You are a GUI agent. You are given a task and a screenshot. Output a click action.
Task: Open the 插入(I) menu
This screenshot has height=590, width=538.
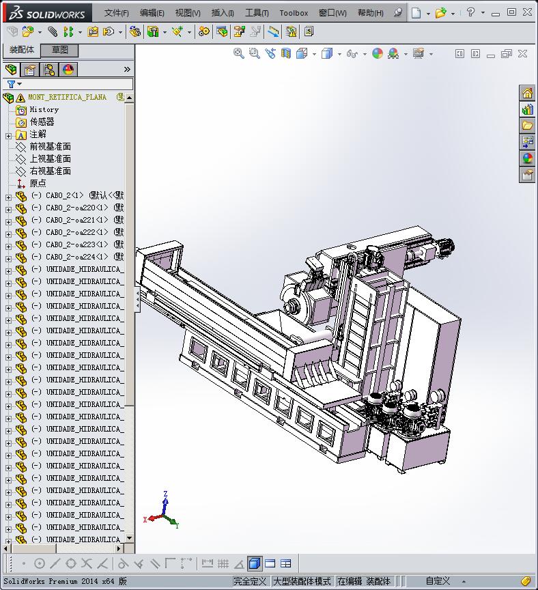pos(223,13)
